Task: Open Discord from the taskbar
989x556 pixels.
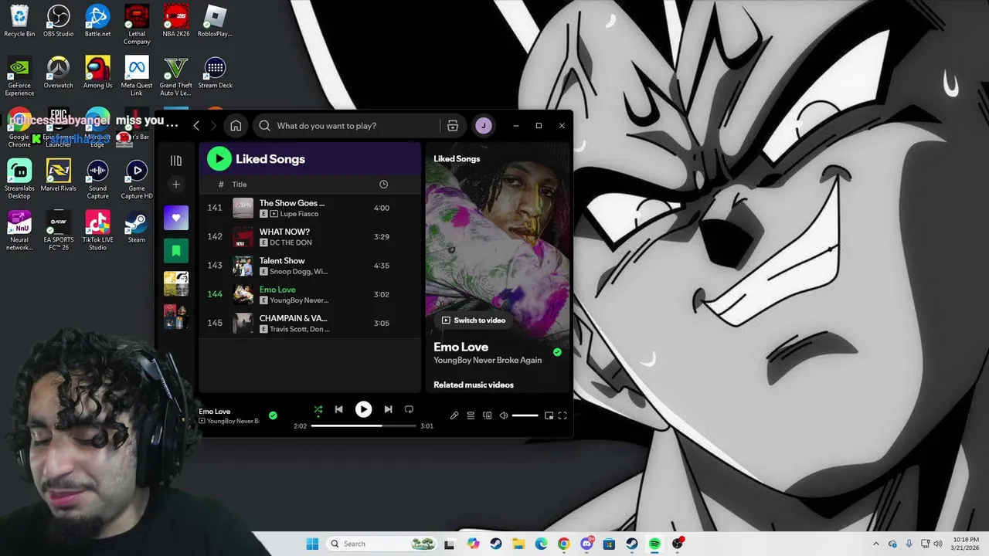Action: 586,544
